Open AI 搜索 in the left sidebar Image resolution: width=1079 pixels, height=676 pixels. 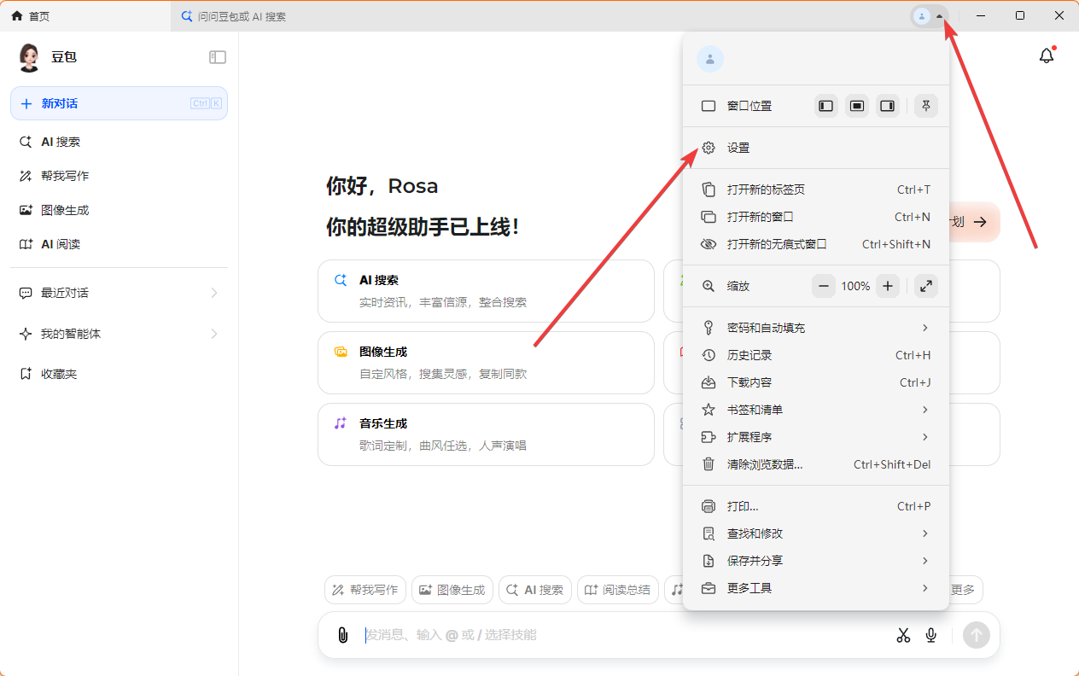119,142
